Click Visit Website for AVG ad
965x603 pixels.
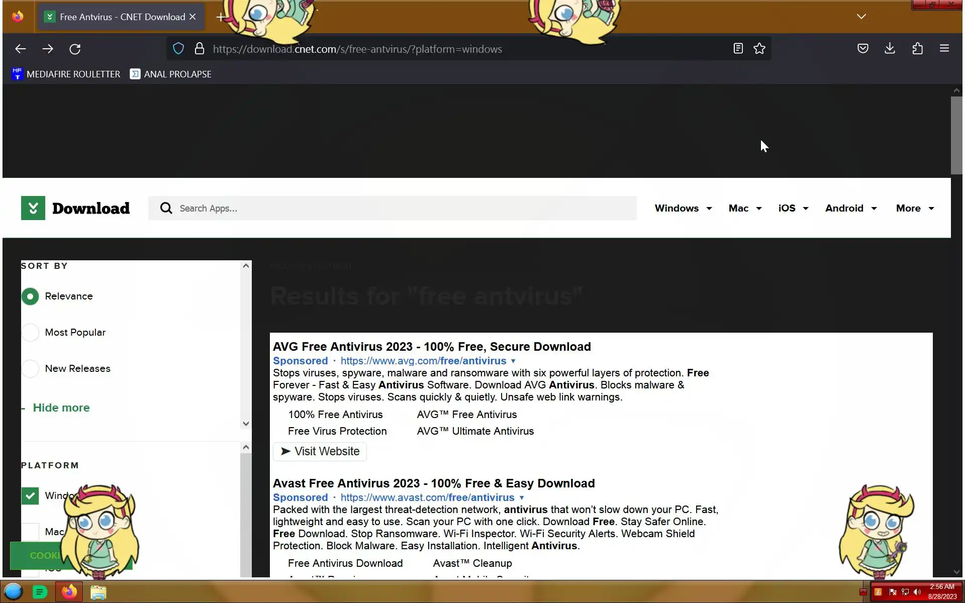click(x=320, y=451)
